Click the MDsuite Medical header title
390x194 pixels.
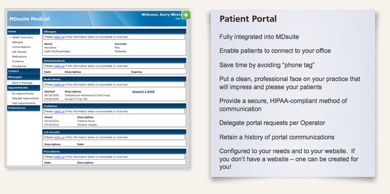click(29, 19)
